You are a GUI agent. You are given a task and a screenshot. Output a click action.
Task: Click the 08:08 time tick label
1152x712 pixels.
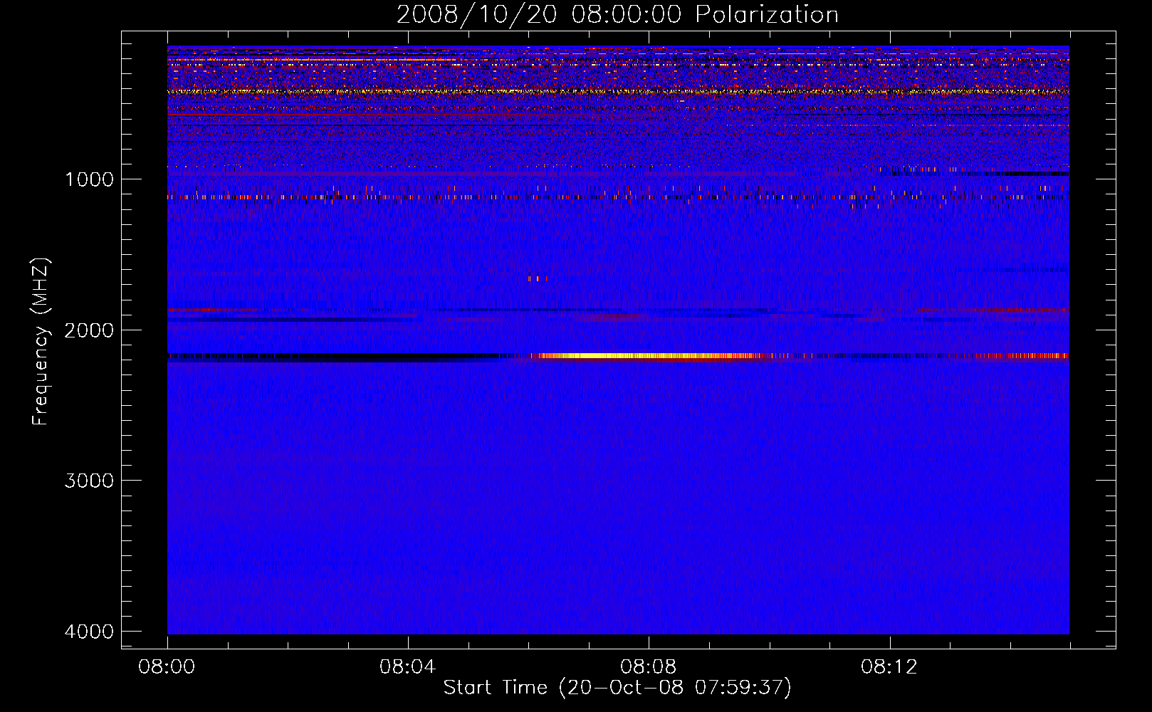tap(648, 667)
